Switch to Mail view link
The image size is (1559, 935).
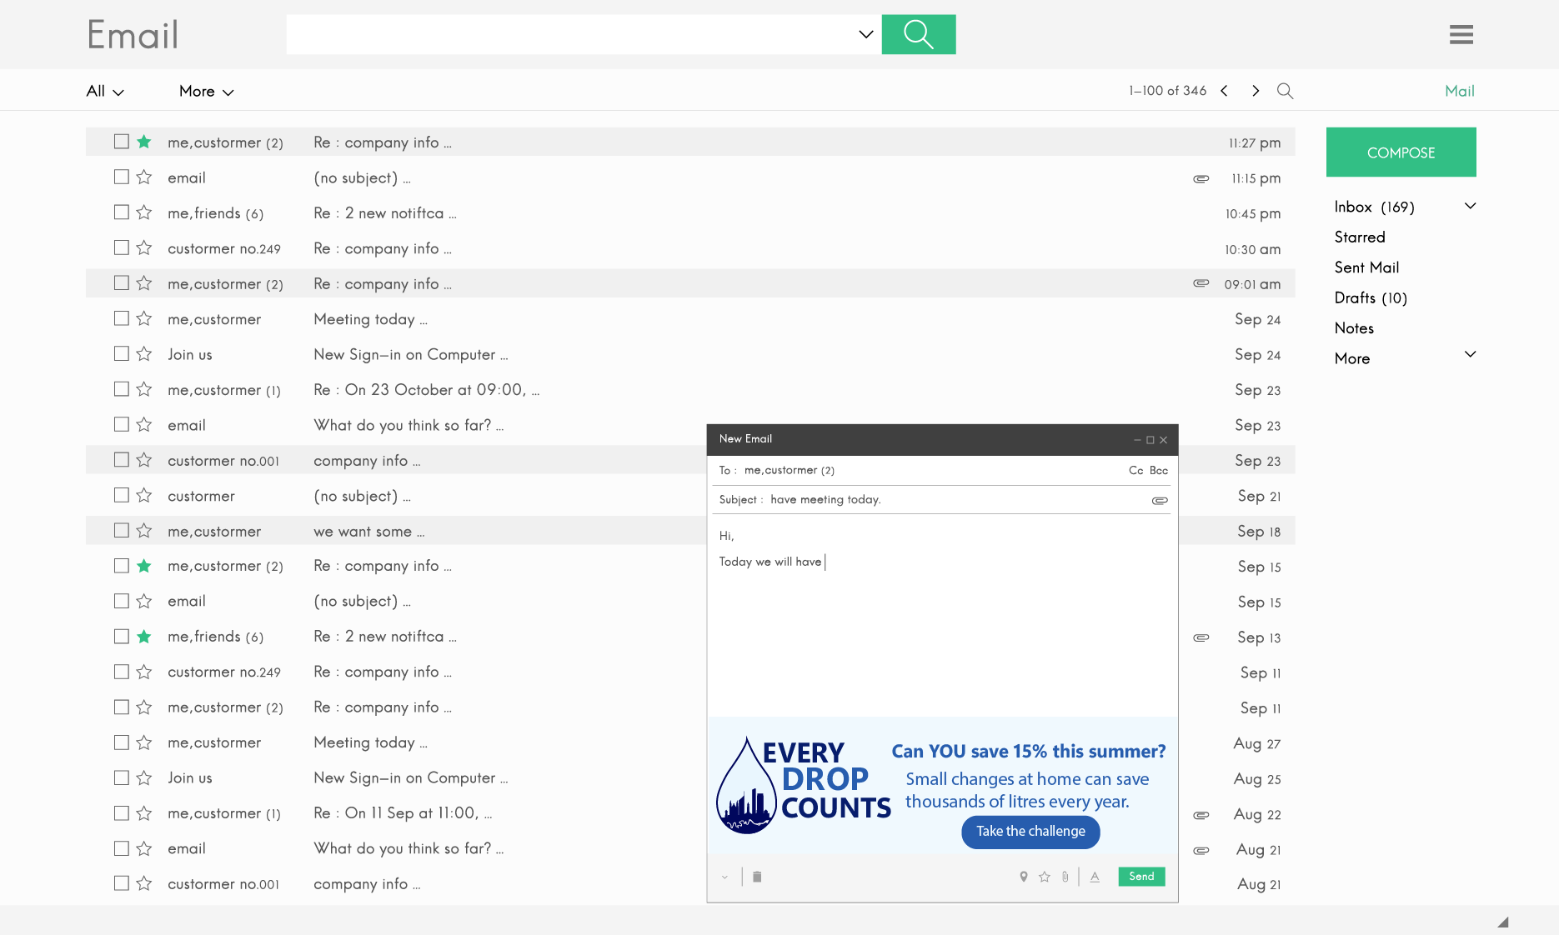coord(1459,92)
